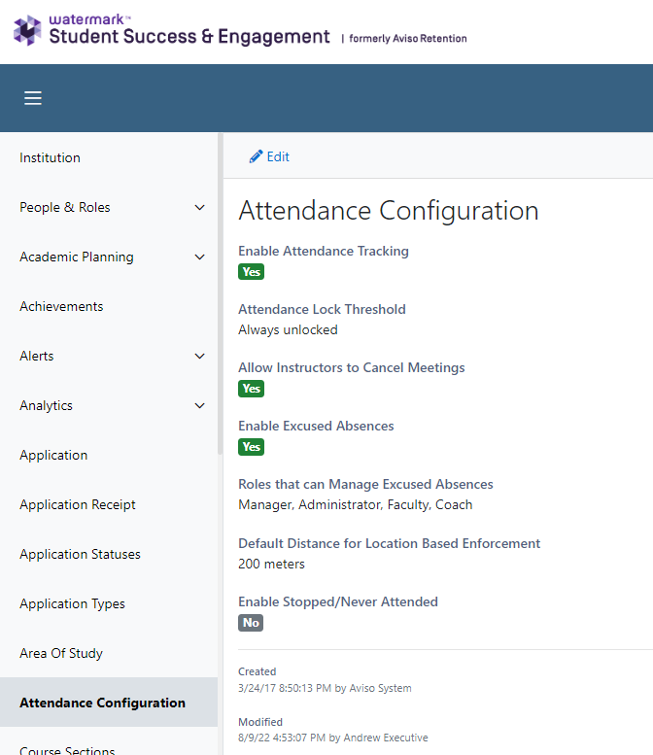Viewport: 653px width, 755px height.
Task: Click 'Default Distance for Location Based Enforcement' label
Action: 389,543
